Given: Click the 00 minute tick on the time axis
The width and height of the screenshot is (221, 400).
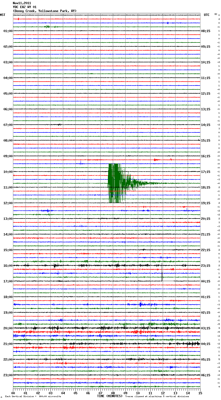Looking at the screenshot, I should [13, 393].
